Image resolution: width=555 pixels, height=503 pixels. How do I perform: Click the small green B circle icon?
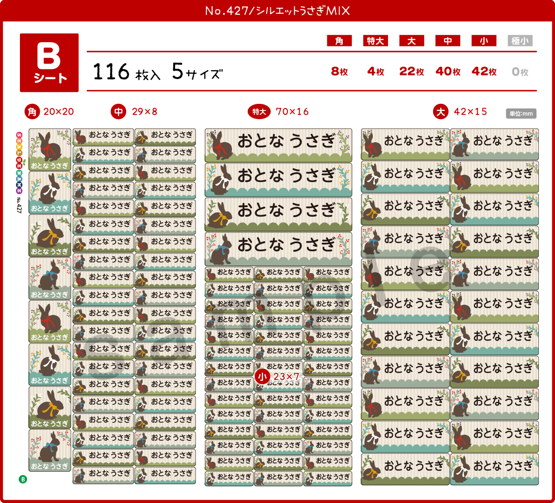pyautogui.click(x=23, y=479)
